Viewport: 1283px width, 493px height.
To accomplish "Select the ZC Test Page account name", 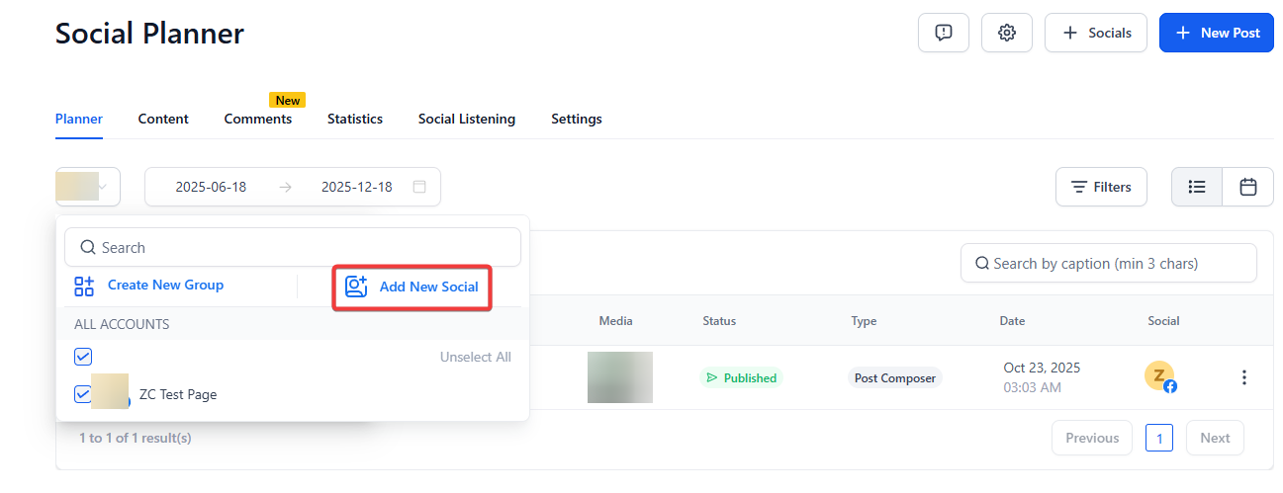I will pos(178,394).
